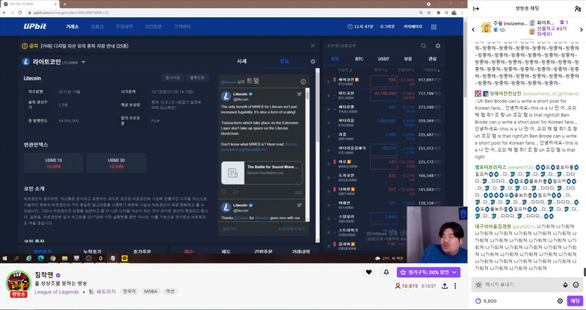Open the 고객센터 menu in Upbit
Image resolution: width=586 pixels, height=310 pixels.
[182, 27]
